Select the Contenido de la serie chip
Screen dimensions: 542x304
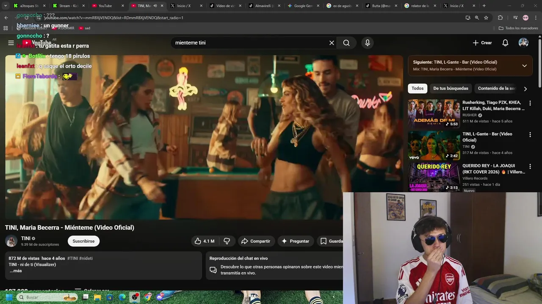(496, 88)
